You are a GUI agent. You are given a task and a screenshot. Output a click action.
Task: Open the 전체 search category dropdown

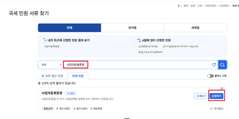click(51, 65)
